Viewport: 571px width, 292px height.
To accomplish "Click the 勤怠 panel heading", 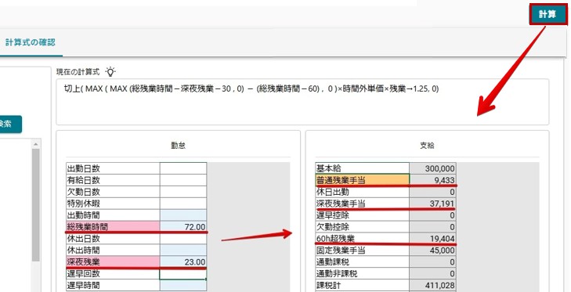I will (178, 146).
